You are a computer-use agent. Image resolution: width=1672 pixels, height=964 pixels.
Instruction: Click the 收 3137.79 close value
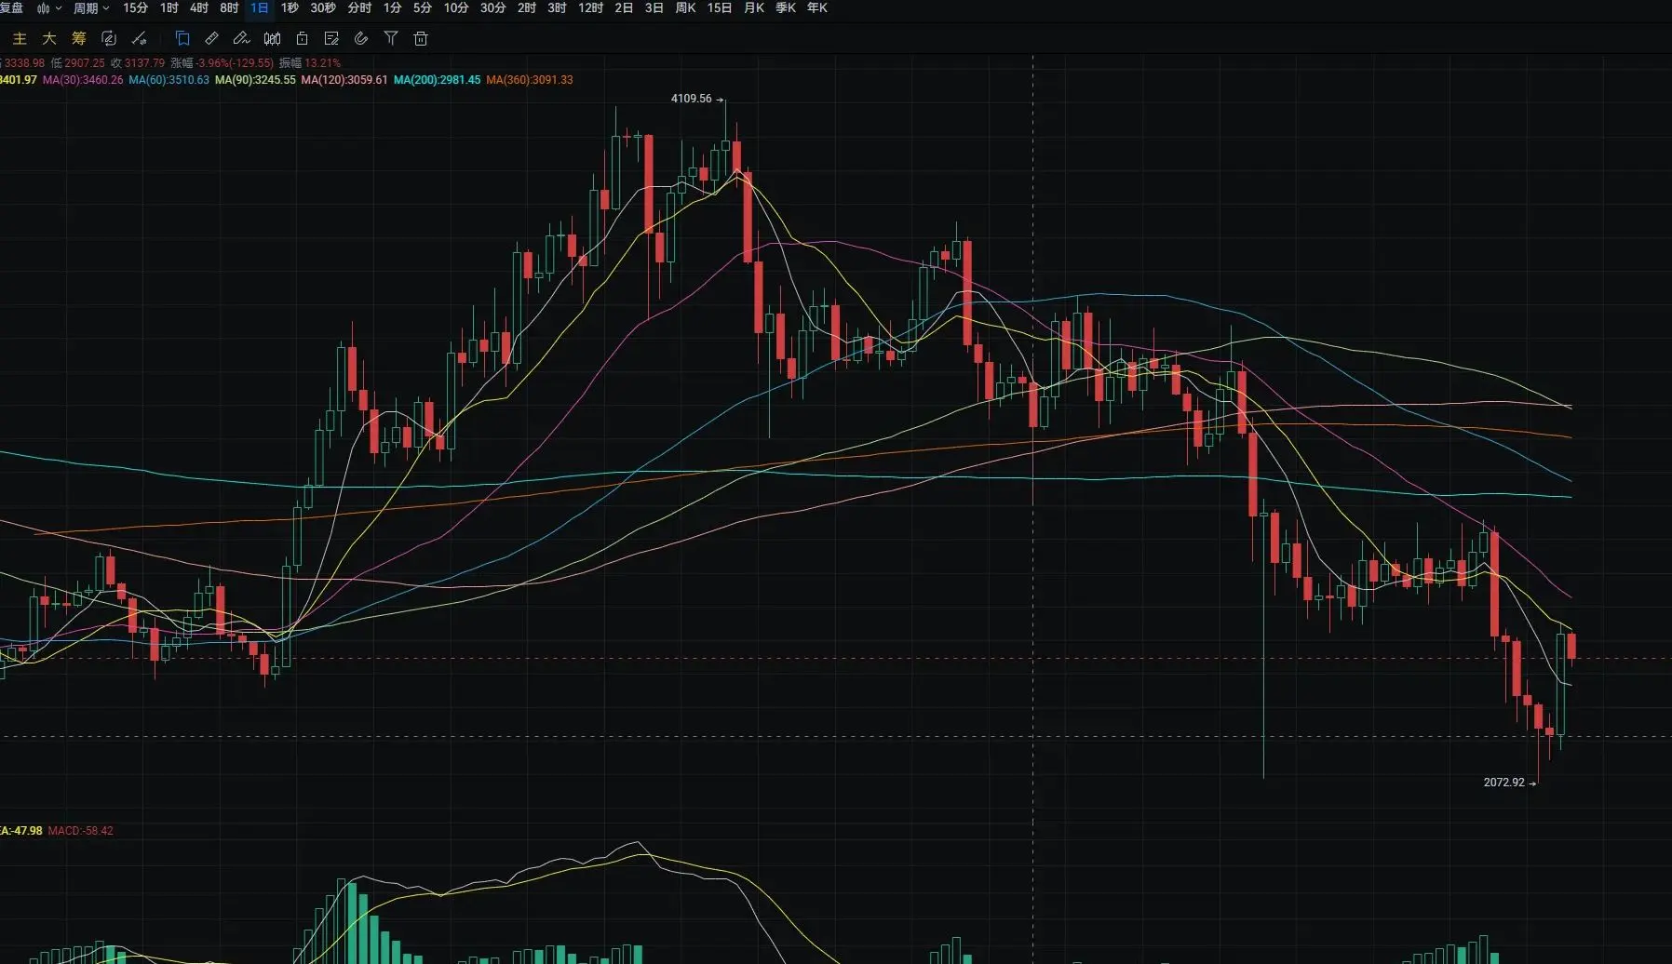pyautogui.click(x=138, y=63)
